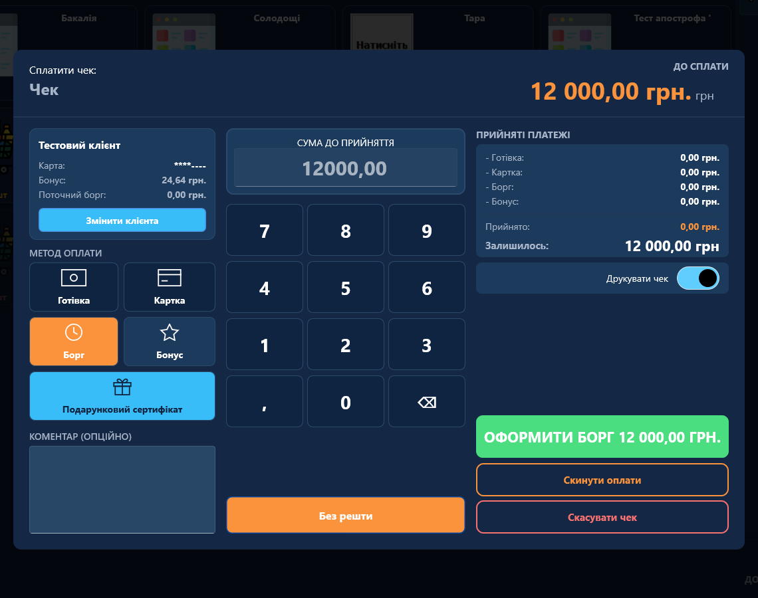This screenshot has width=758, height=598.
Task: Click the Коментар comment text area
Action: coord(122,490)
